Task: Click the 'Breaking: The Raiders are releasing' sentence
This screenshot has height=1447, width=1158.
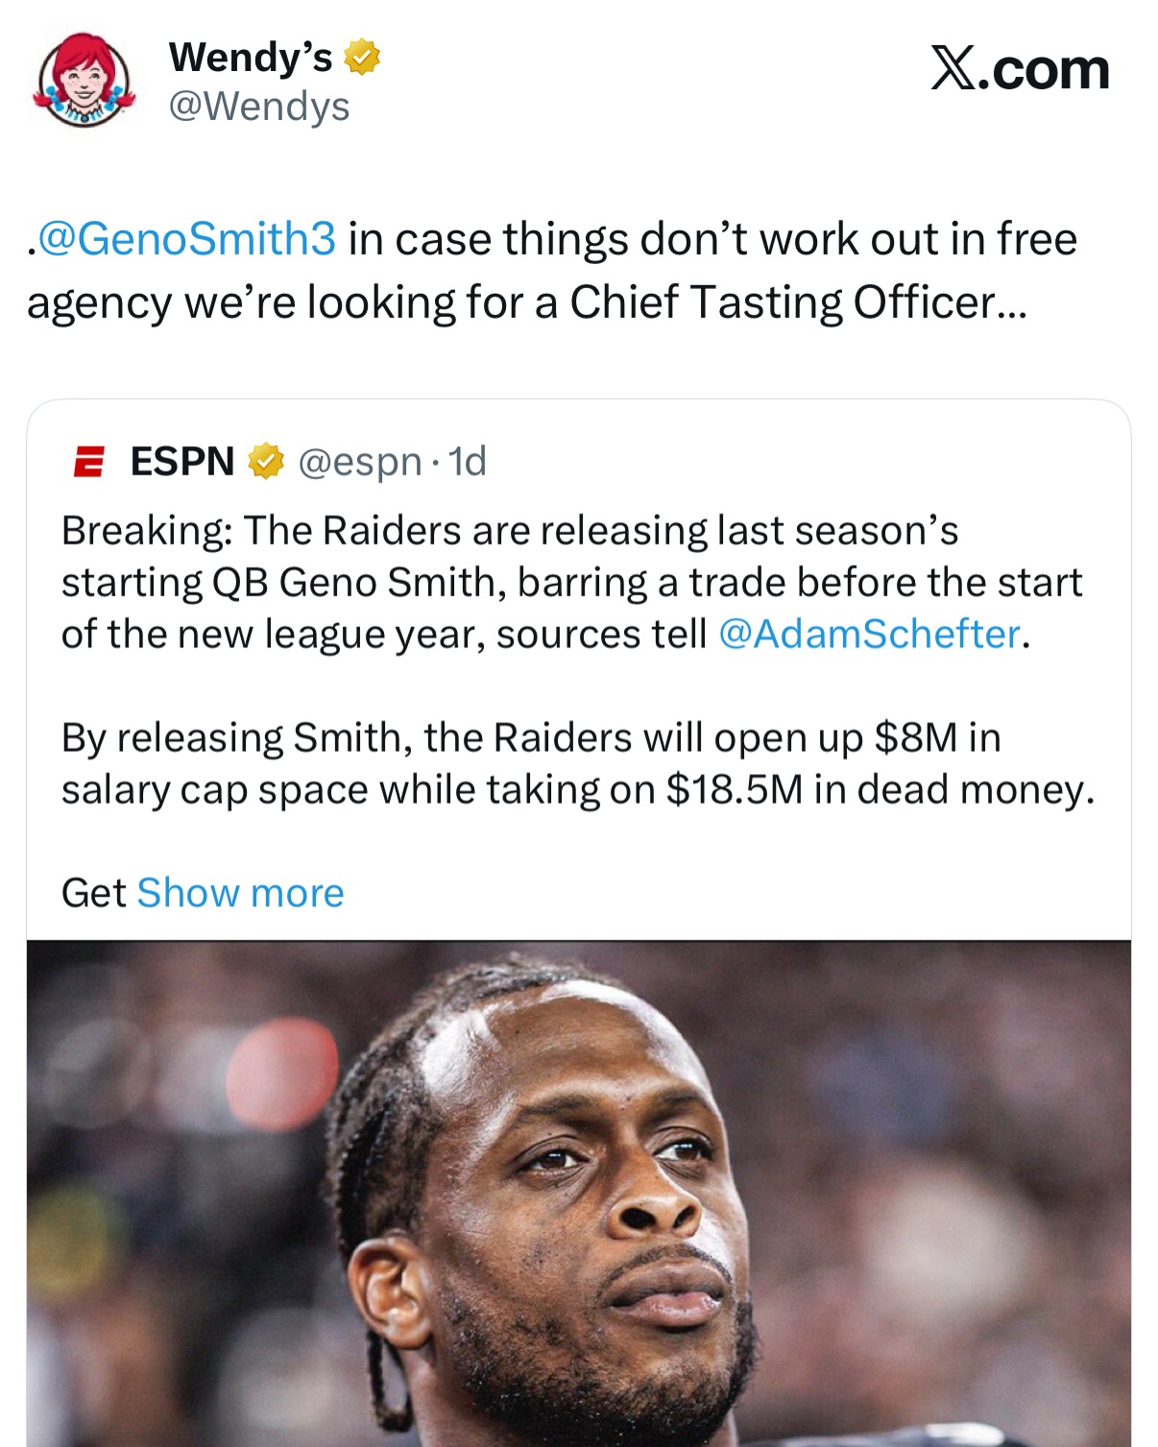Action: coord(509,531)
